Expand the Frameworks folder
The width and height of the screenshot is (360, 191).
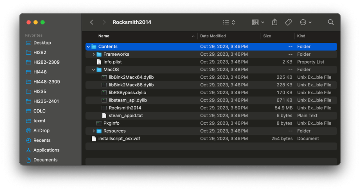[x=94, y=54]
